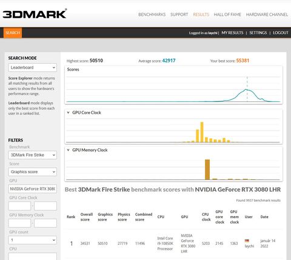This screenshot has width=291, height=260.
Task: Click the average score value 42917
Action: [x=169, y=61]
